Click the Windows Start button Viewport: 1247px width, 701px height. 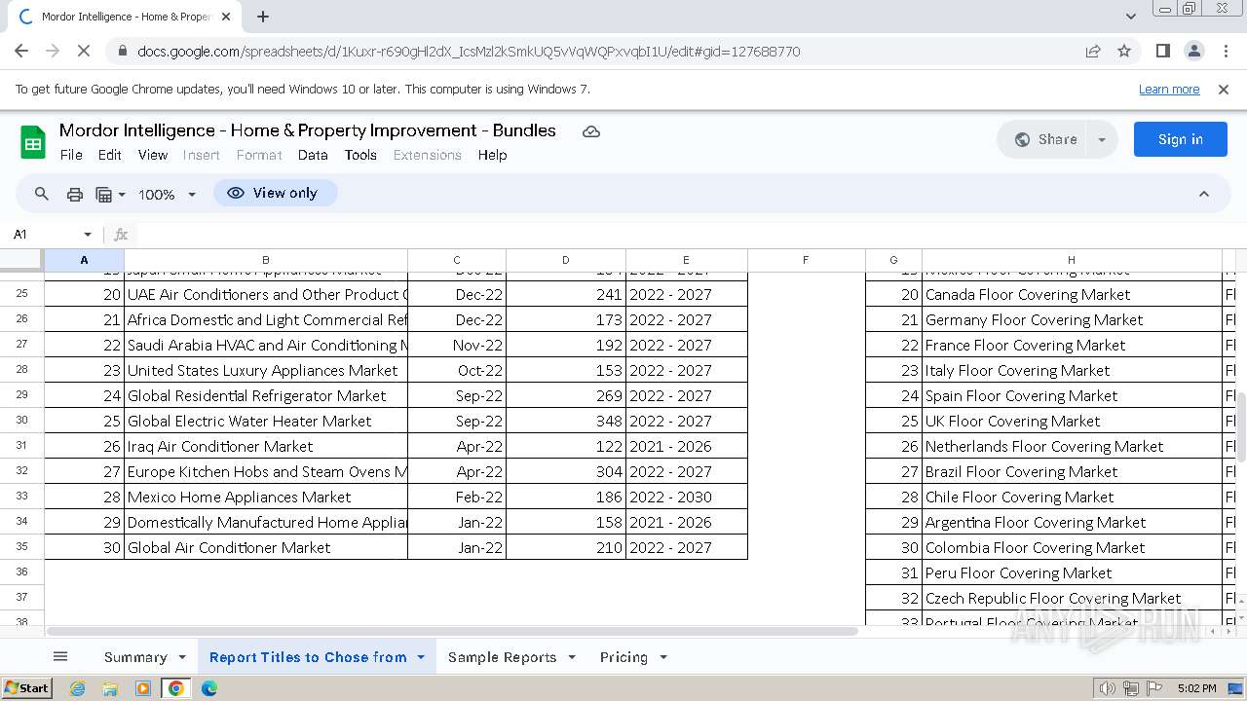click(x=27, y=688)
